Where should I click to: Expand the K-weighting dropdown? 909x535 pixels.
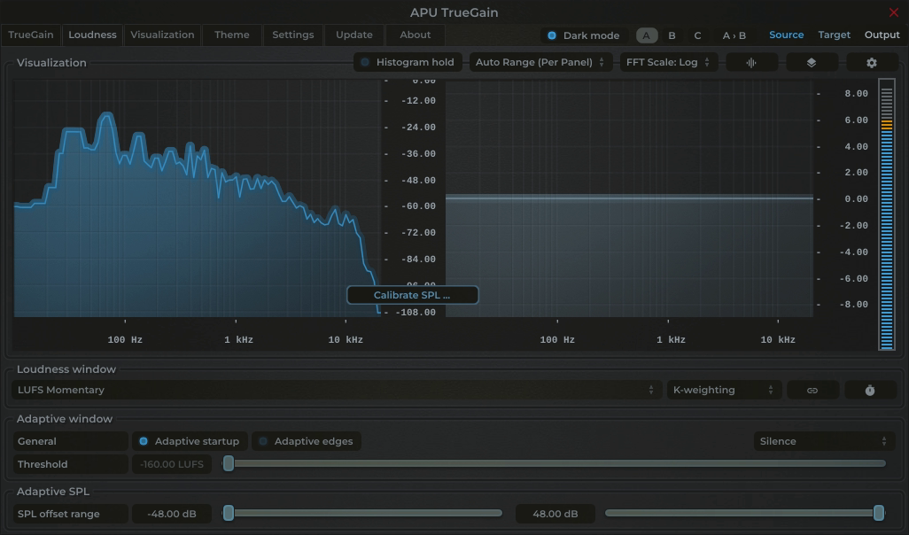723,390
